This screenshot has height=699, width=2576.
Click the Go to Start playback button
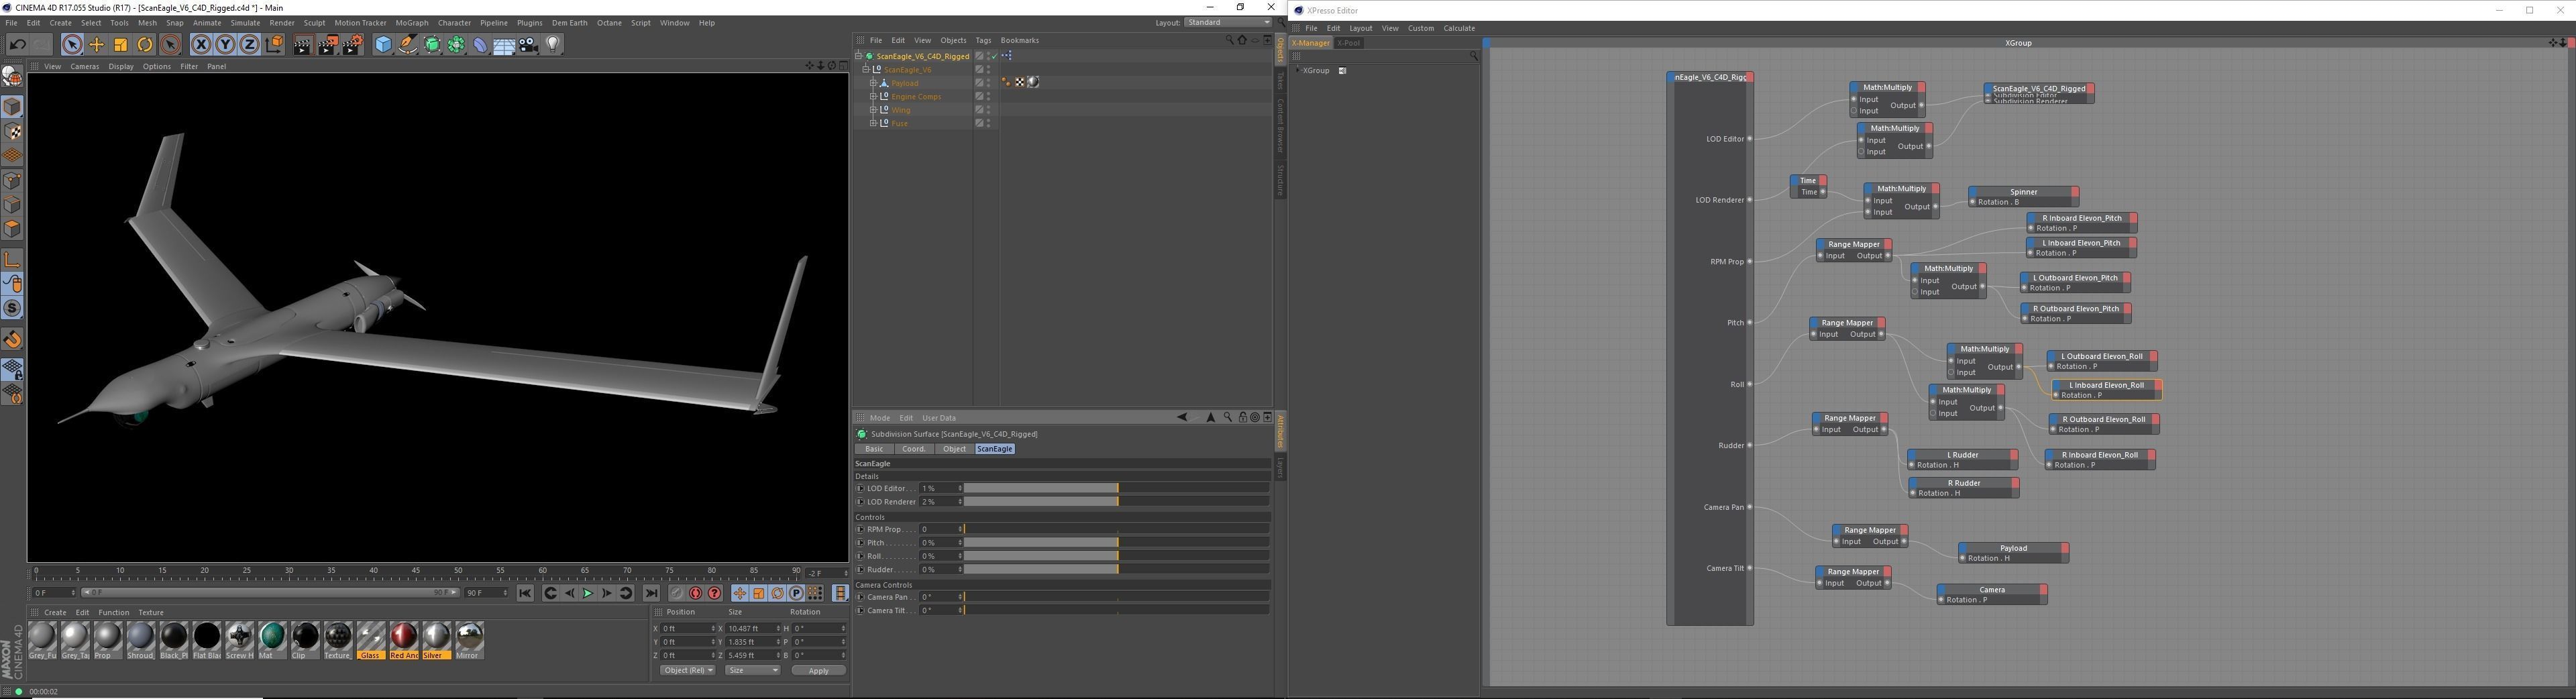(x=525, y=594)
